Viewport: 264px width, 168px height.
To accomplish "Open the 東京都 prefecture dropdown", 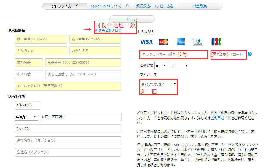I will tap(26, 117).
